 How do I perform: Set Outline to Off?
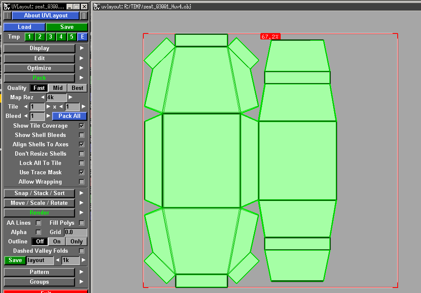point(40,241)
